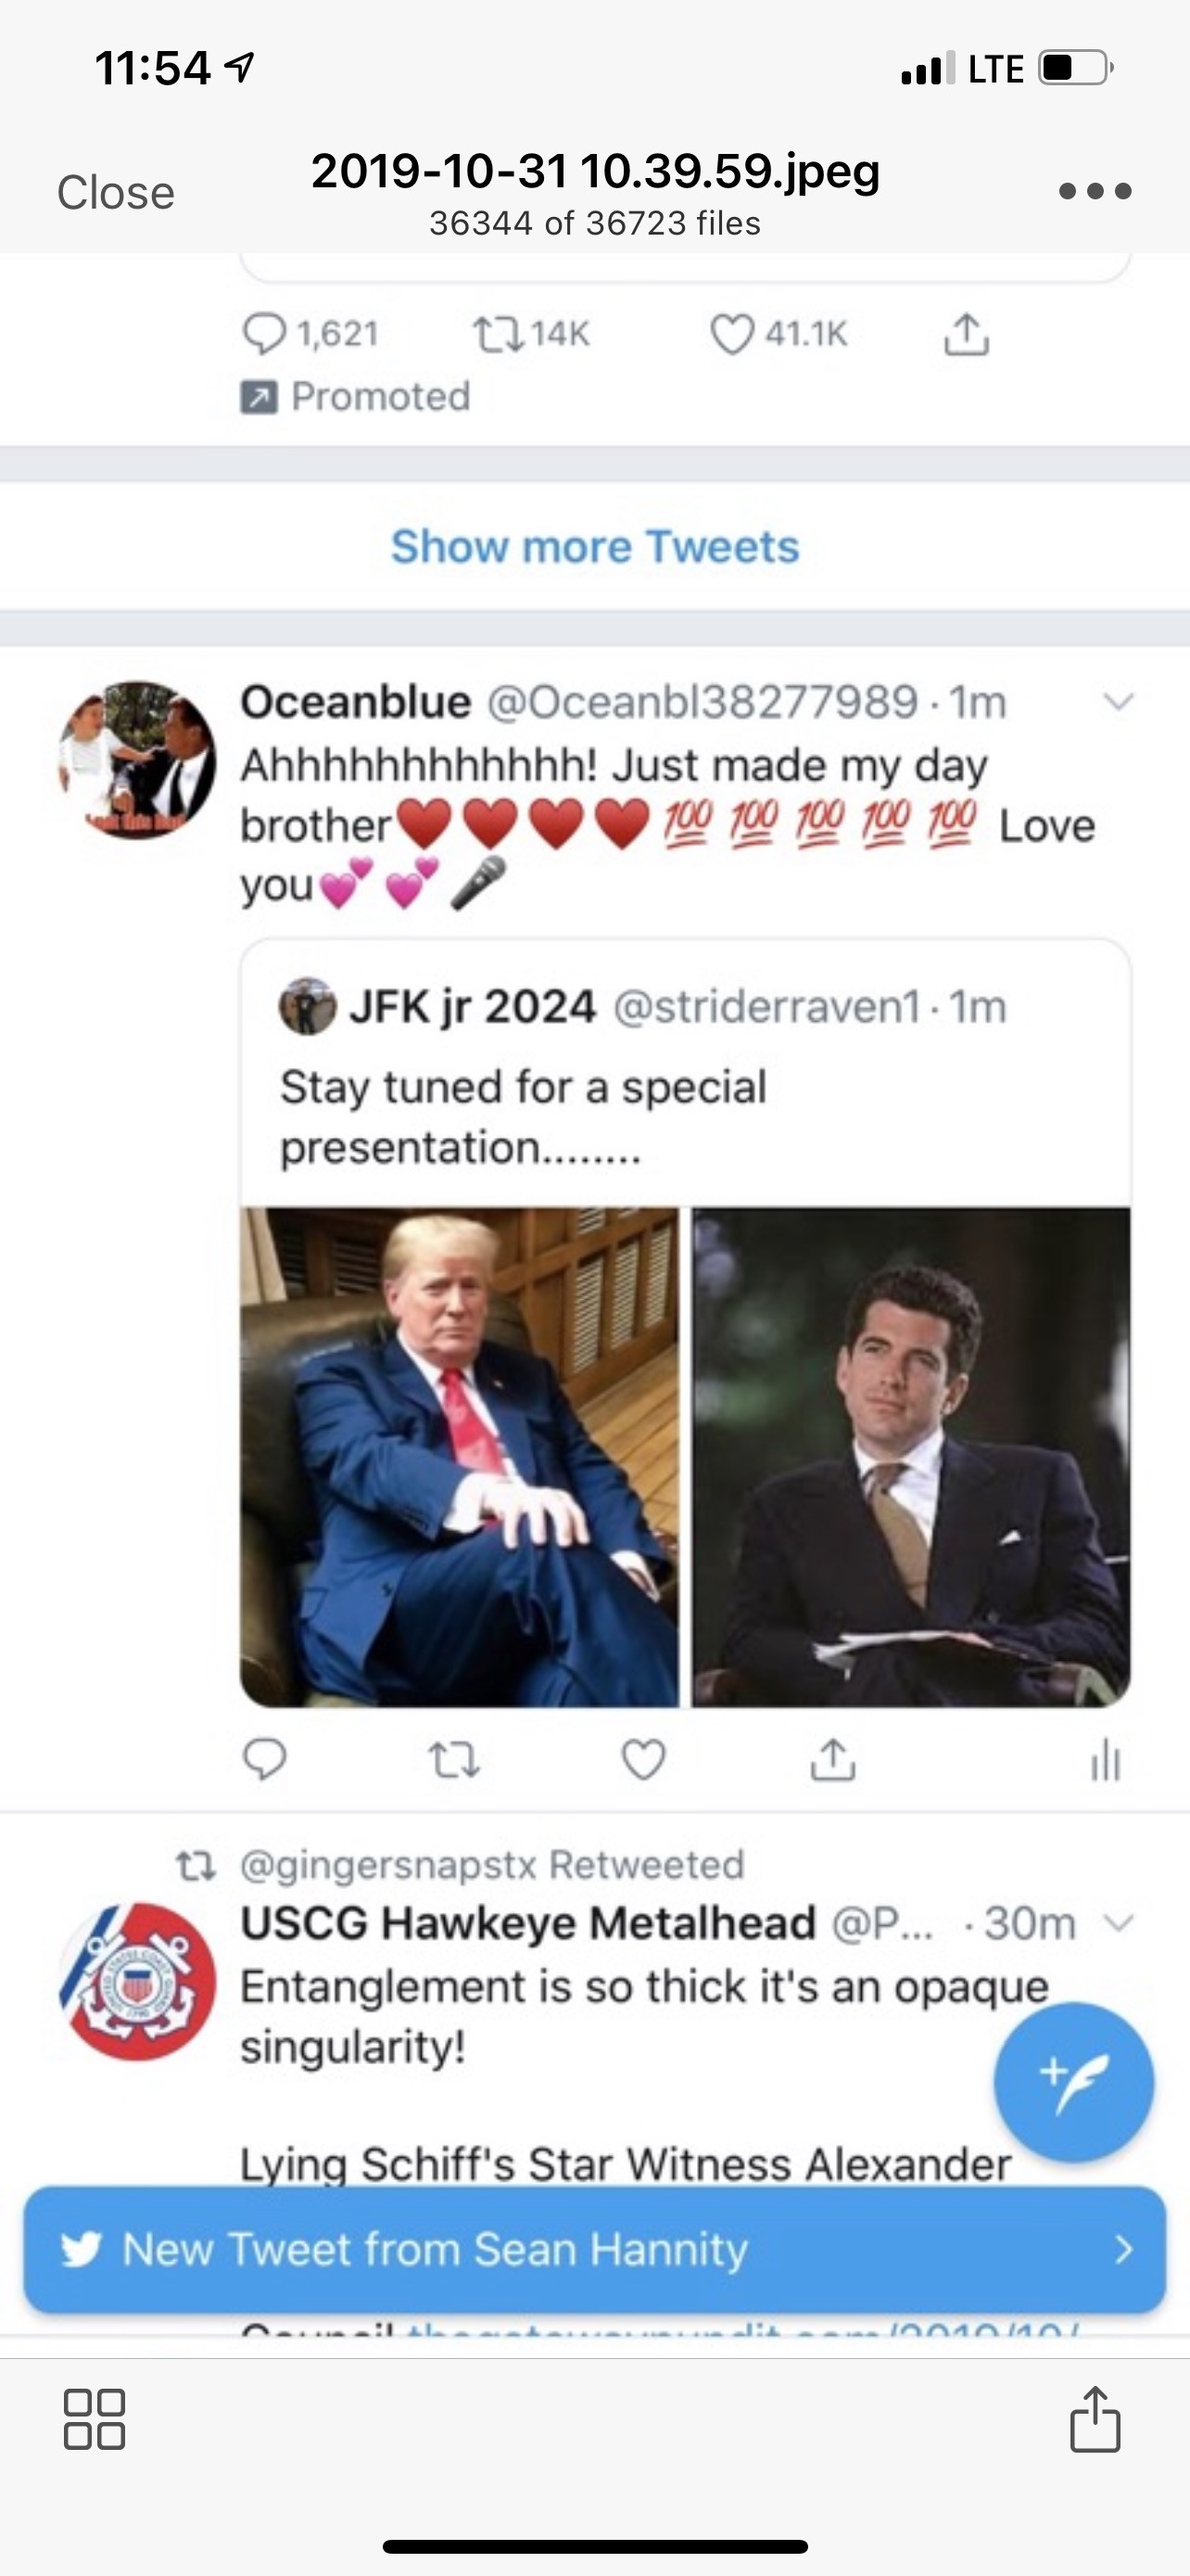Image resolution: width=1190 pixels, height=2576 pixels.
Task: Reply to the Oceanblue tweet
Action: (x=265, y=1760)
